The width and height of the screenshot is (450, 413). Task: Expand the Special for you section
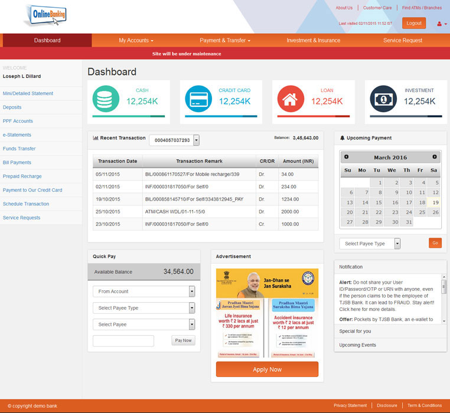[x=356, y=331]
